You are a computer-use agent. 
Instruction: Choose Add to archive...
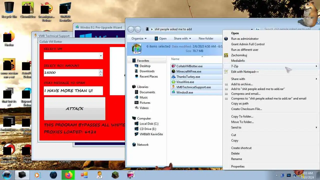[271, 84]
